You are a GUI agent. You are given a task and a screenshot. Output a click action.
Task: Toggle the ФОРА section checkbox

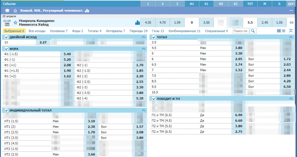coord(6,49)
